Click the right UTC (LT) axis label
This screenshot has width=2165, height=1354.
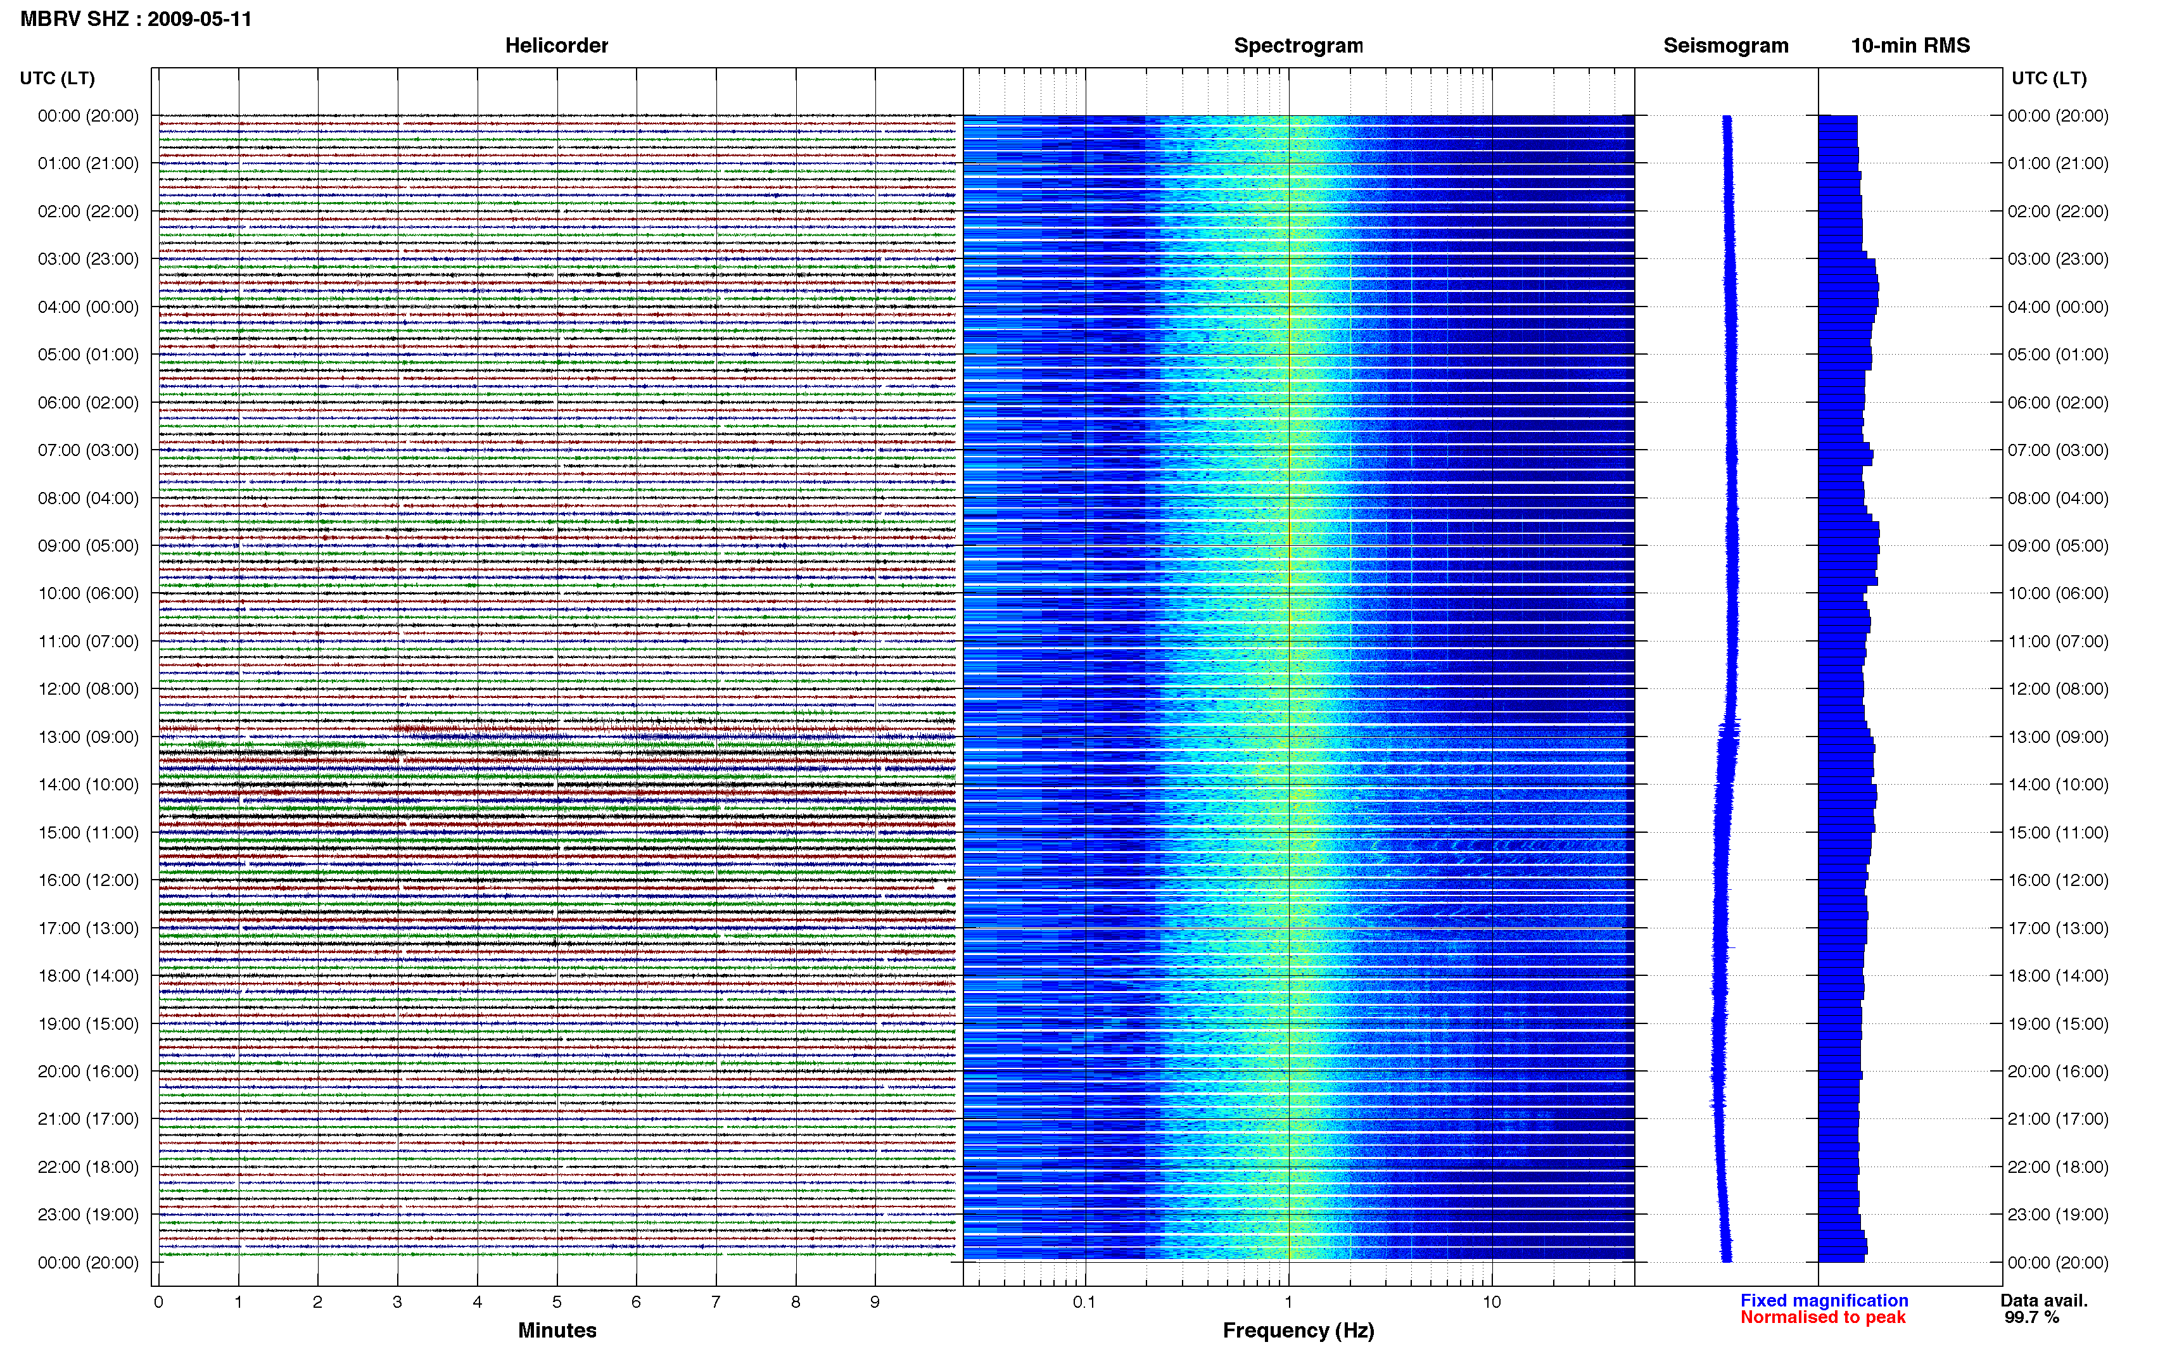pyautogui.click(x=2048, y=79)
